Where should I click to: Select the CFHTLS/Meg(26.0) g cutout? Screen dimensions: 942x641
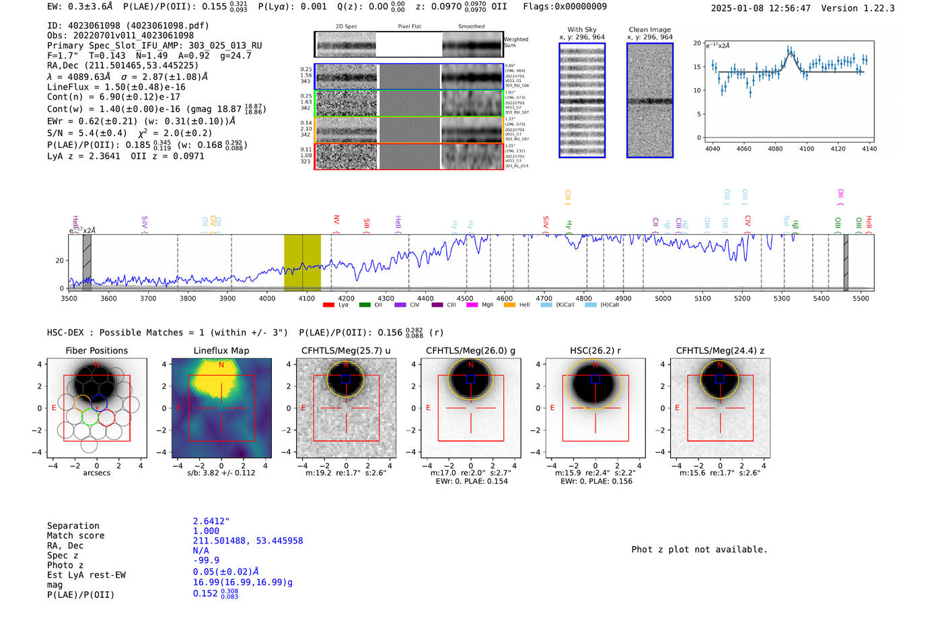(x=471, y=408)
